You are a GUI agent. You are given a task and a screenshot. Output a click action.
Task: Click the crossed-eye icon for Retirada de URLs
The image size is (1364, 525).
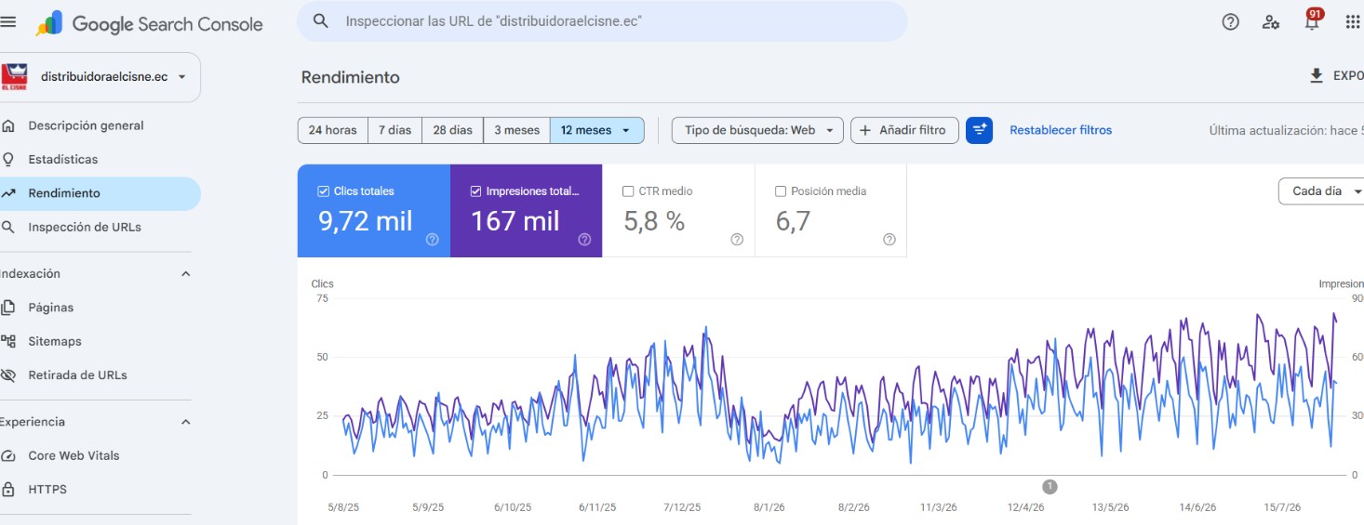[8, 375]
